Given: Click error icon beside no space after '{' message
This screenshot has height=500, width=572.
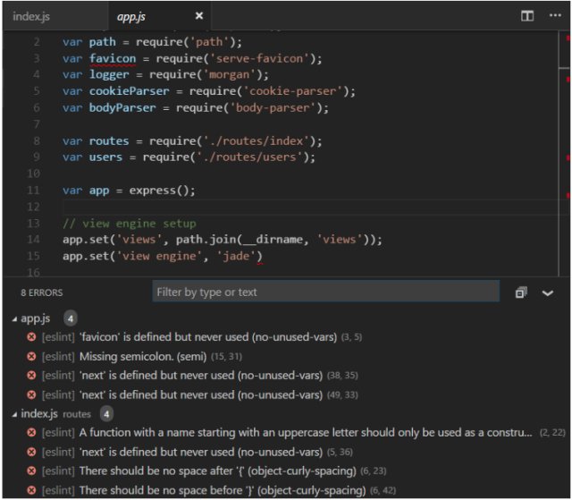Looking at the screenshot, I should tap(31, 470).
